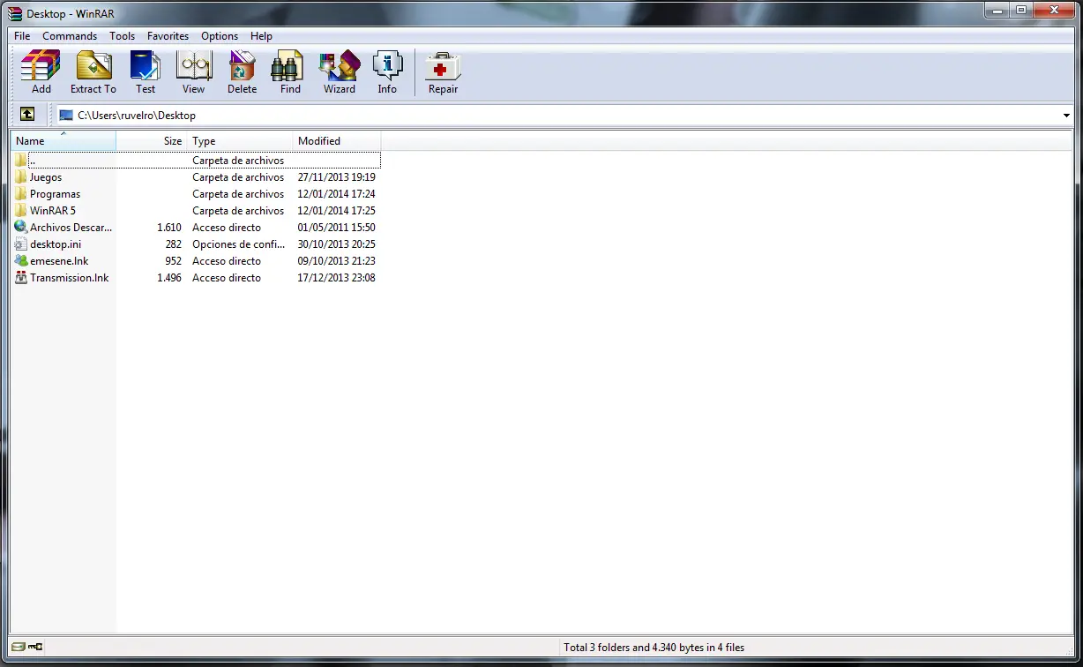Click the Delete files toolbar icon
The image size is (1083, 667).
[x=242, y=66]
